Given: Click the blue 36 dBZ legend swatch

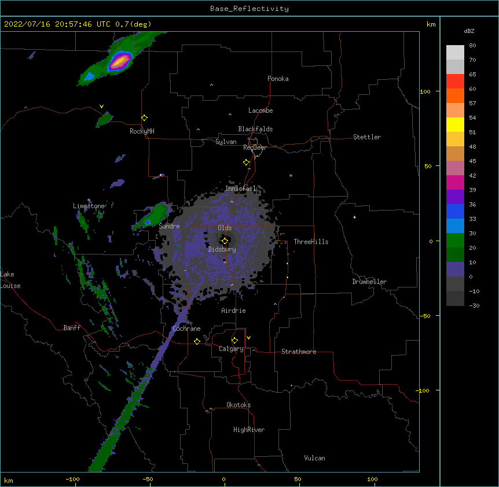Looking at the screenshot, I should tap(455, 211).
